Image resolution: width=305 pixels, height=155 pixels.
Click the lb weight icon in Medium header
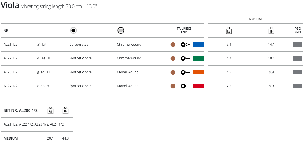[x=271, y=31]
